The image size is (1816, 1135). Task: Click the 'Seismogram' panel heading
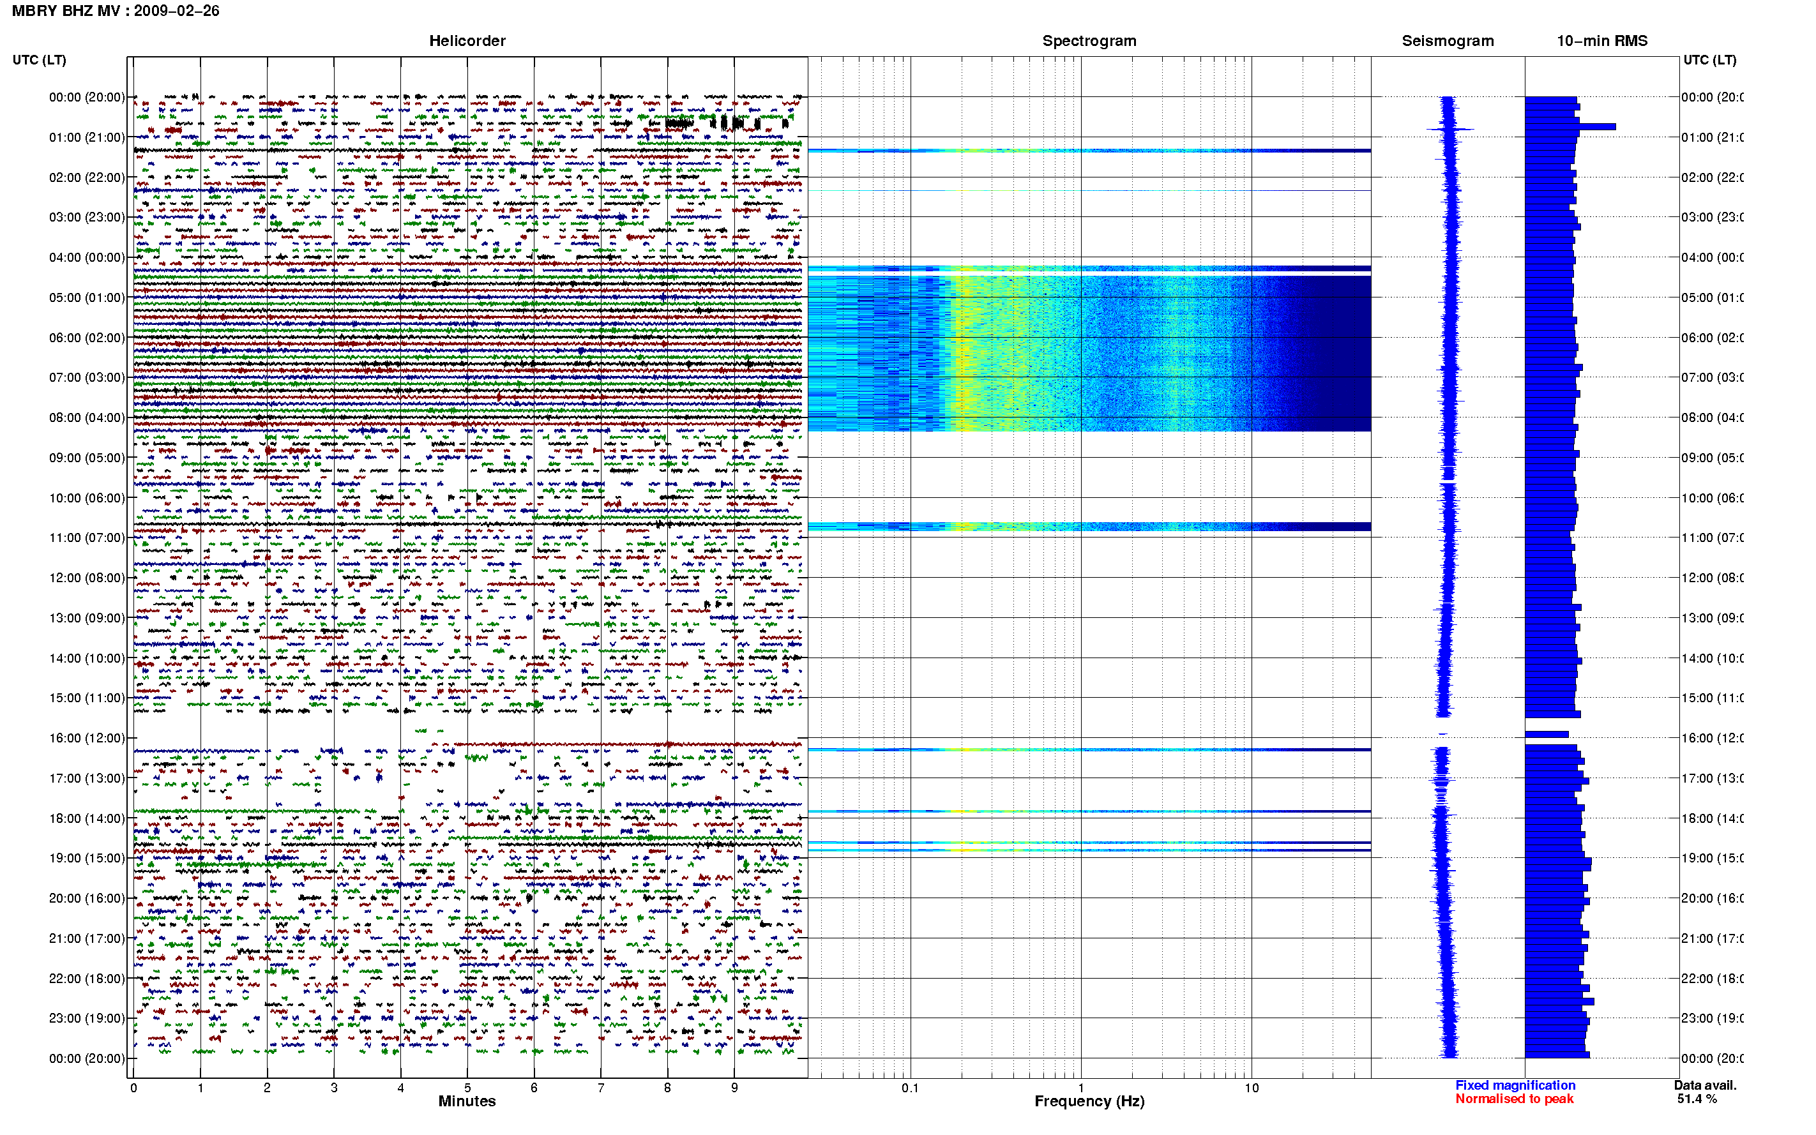pos(1448,41)
